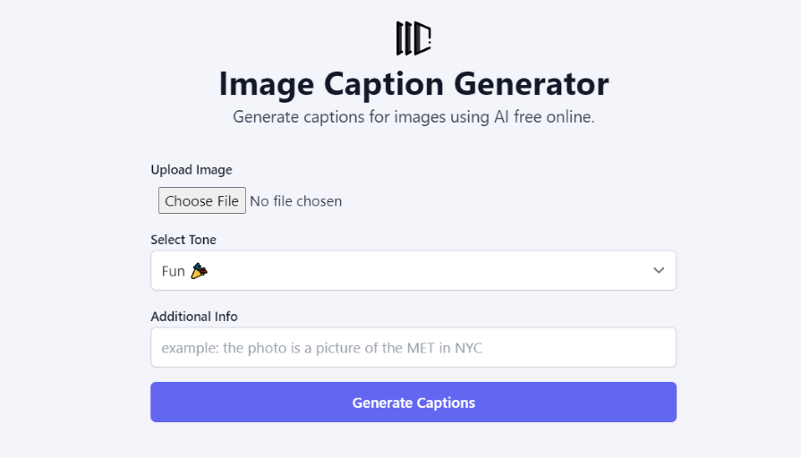Click the striped logo icon at top
Image resolution: width=801 pixels, height=458 pixels.
click(x=413, y=38)
